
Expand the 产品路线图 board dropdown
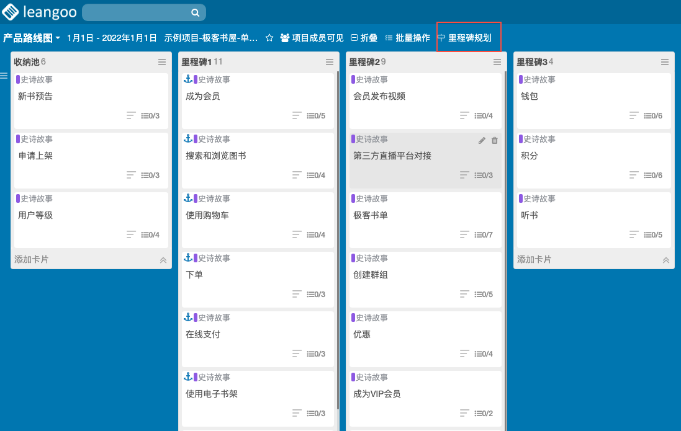click(x=58, y=38)
